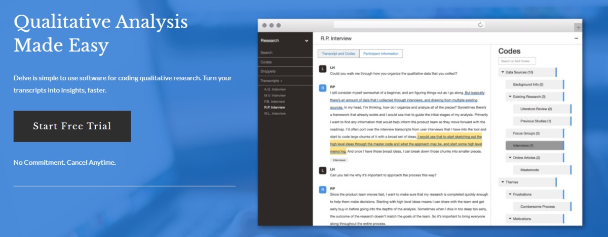The height and width of the screenshot is (237, 608).
Task: Open the Research project dropdown
Action: pos(284,40)
